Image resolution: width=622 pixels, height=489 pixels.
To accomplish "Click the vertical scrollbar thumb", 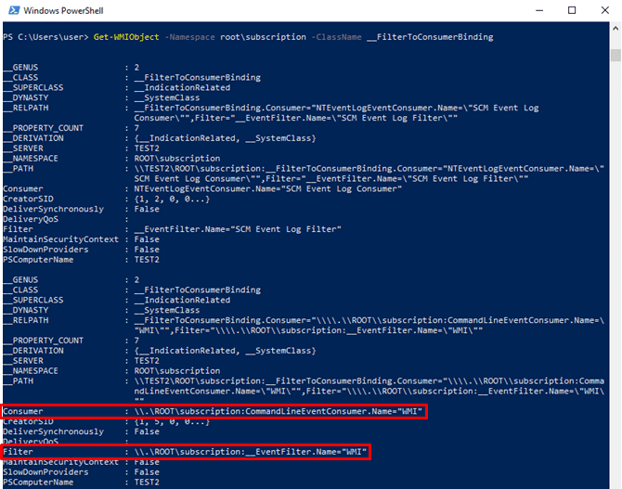I will [616, 55].
